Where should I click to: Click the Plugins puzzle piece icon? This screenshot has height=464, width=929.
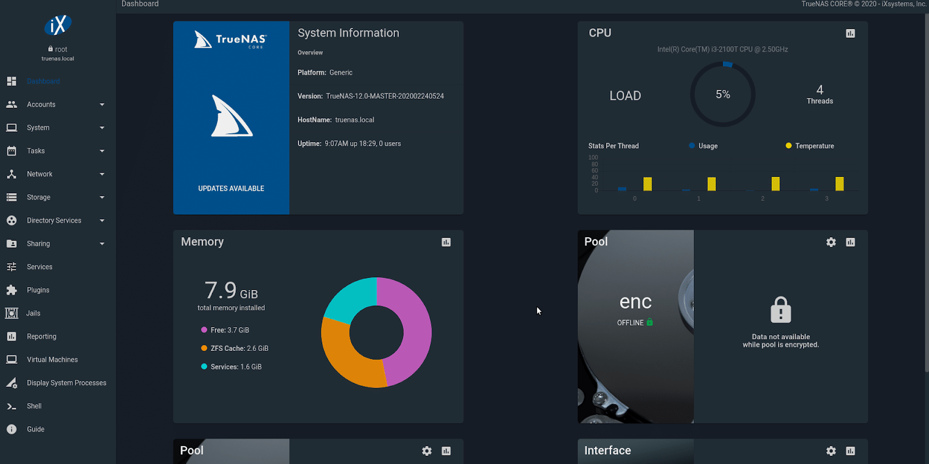tap(12, 290)
